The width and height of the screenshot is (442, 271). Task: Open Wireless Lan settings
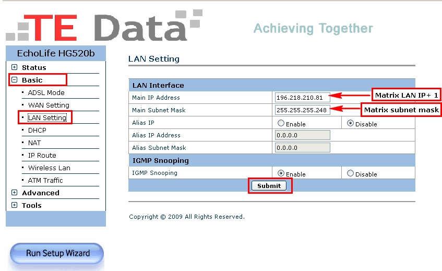(49, 168)
